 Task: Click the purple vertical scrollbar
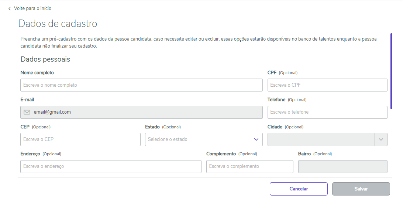(x=391, y=70)
